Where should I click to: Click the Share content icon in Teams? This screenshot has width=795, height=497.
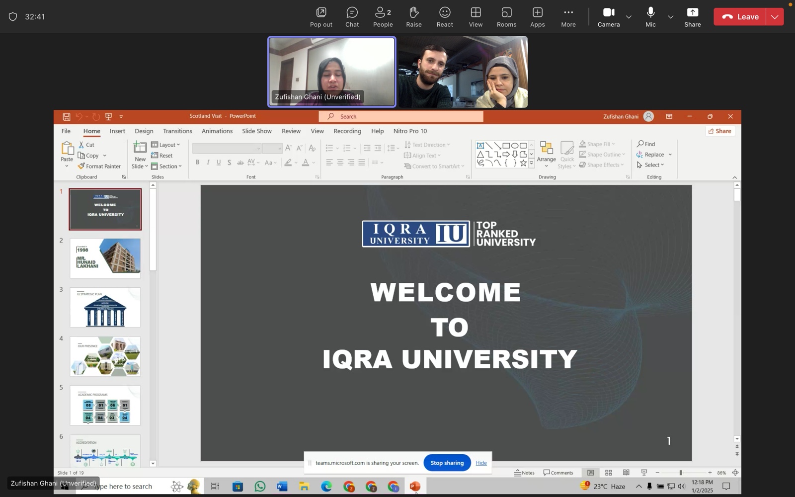point(692,17)
